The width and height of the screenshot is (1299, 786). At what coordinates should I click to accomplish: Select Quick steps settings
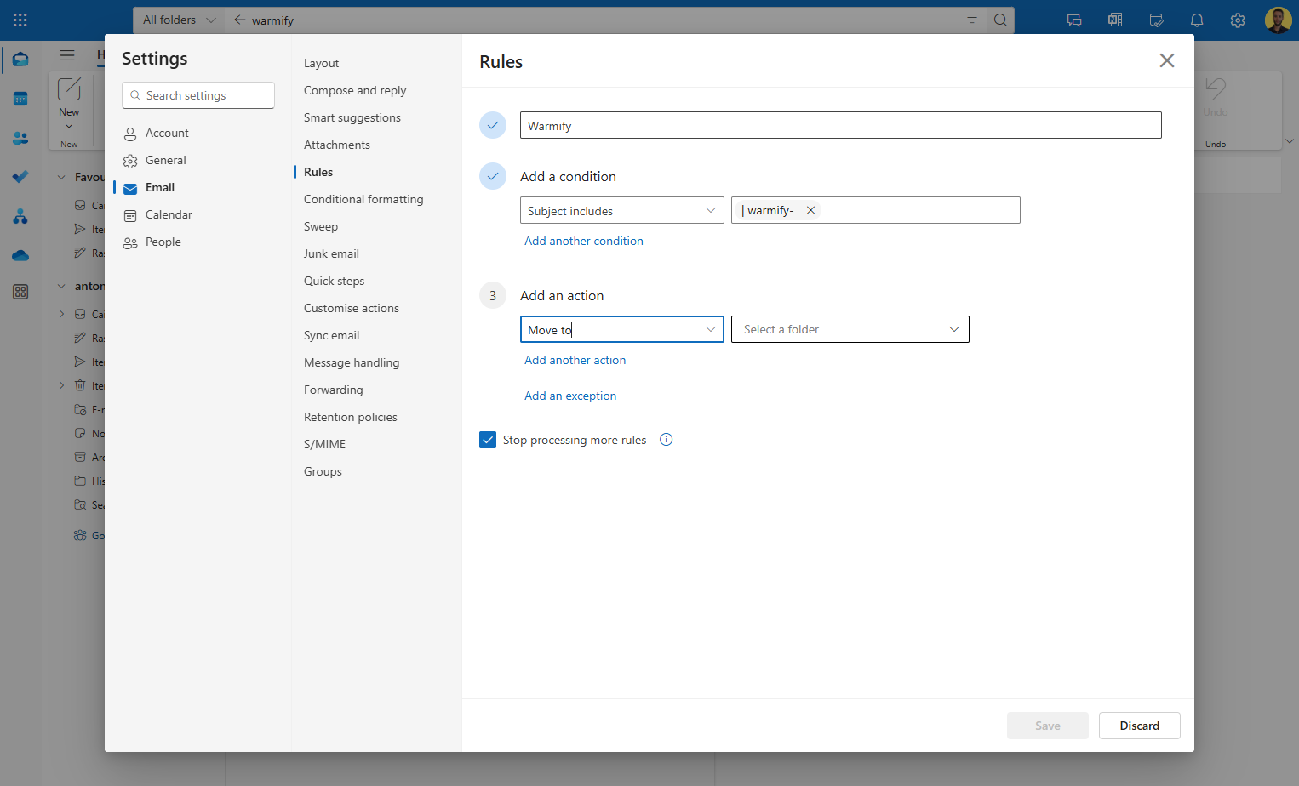pyautogui.click(x=335, y=281)
